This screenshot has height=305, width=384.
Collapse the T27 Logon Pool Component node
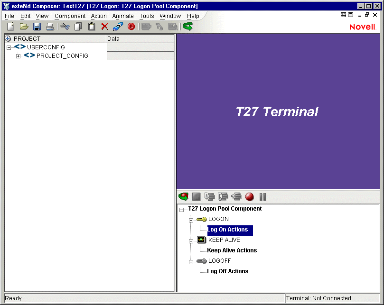181,210
